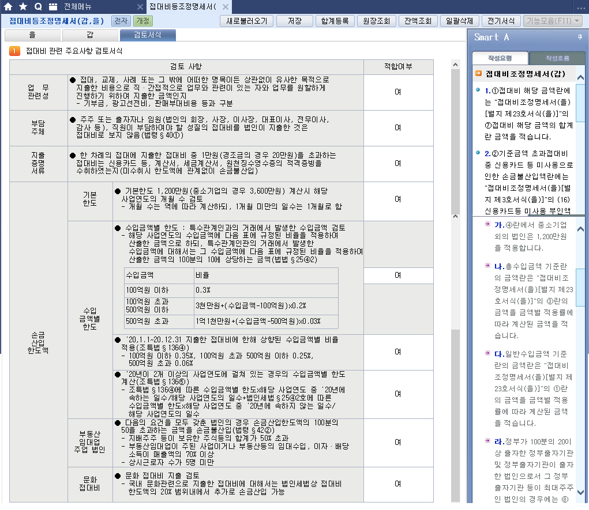
Task: Open the 작성흐름 tab
Action: (557, 58)
